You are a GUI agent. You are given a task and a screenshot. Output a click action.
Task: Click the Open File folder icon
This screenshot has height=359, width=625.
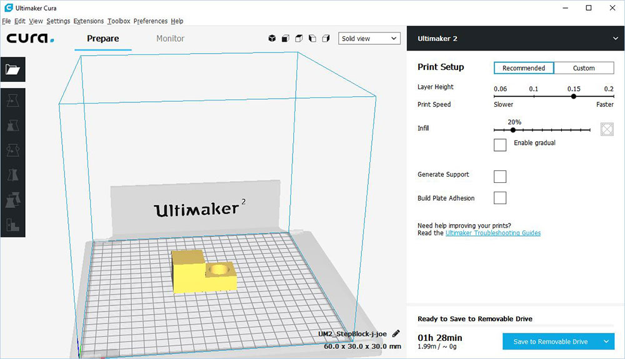13,70
